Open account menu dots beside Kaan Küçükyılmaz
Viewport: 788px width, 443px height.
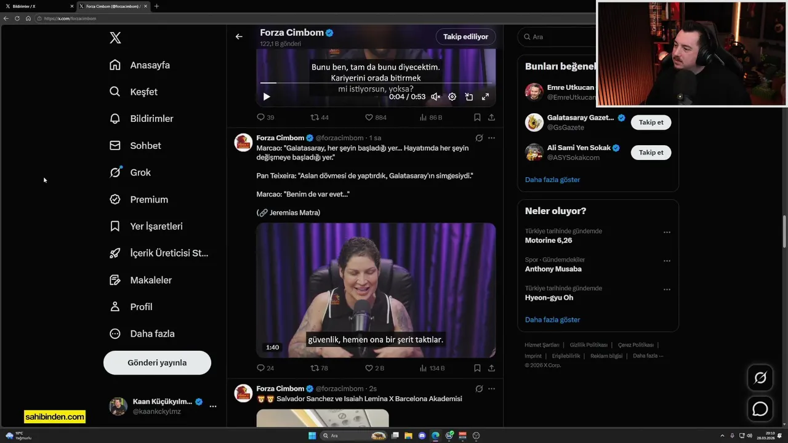pyautogui.click(x=213, y=406)
